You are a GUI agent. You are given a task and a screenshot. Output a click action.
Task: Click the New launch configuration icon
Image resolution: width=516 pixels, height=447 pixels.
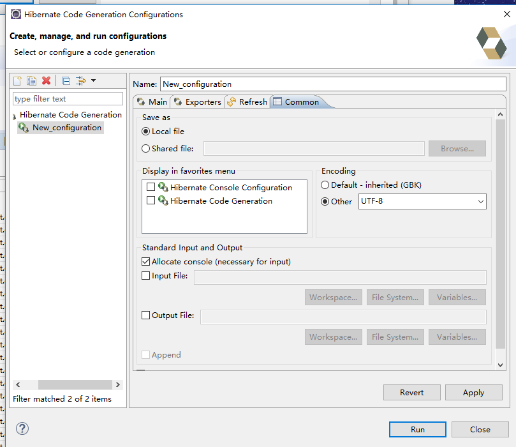point(17,80)
